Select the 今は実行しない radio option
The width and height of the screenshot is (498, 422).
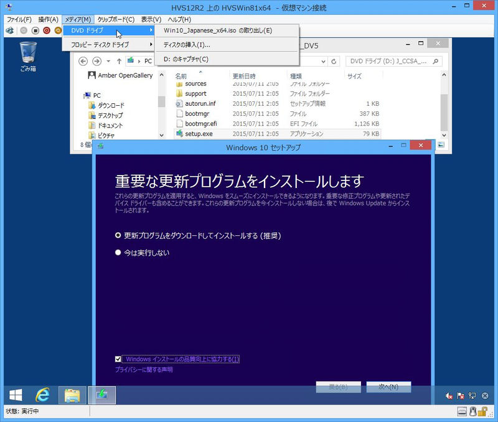pyautogui.click(x=118, y=253)
